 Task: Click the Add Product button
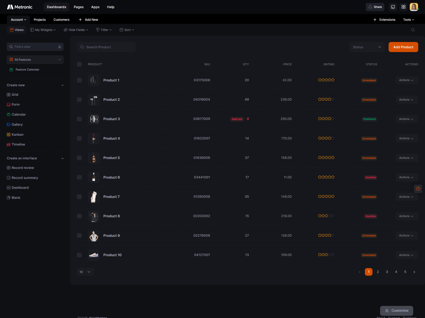point(403,47)
